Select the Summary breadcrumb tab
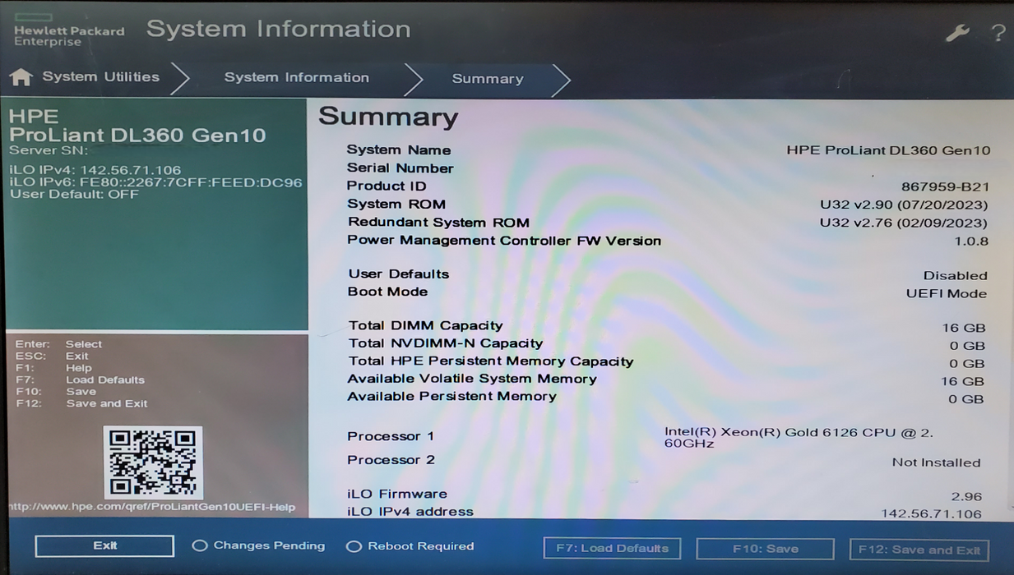Screen dimensions: 1014x575 488,79
